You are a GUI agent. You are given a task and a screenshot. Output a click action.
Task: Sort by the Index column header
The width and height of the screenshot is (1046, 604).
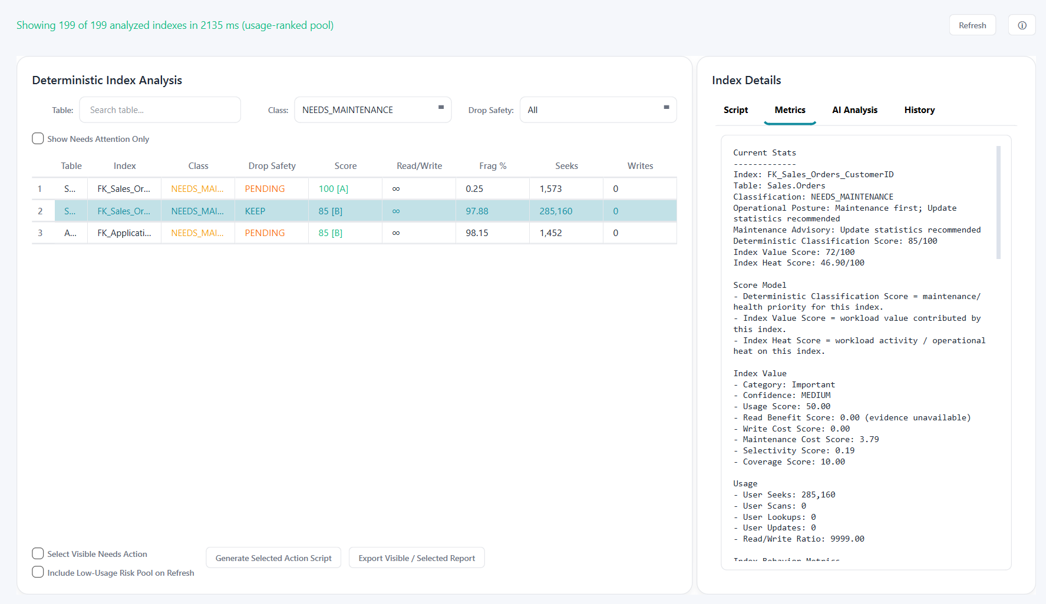coord(124,166)
